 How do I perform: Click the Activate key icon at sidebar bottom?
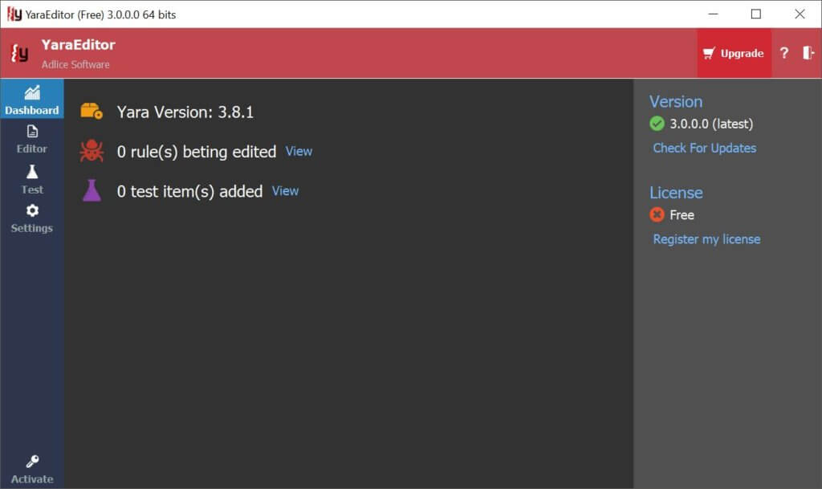point(31,459)
